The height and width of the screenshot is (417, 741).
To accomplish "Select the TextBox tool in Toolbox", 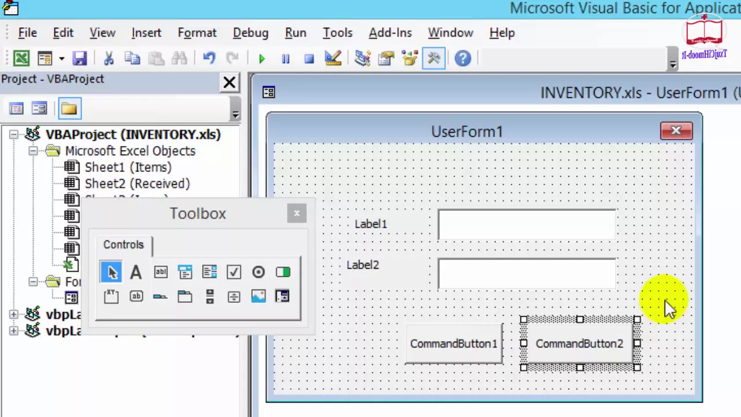I will coord(160,272).
